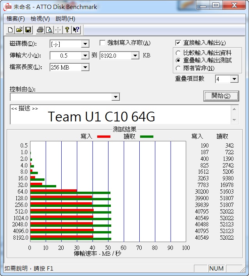The width and height of the screenshot is (249, 276).
Task: Click the read value 16978
Action: (227, 185)
